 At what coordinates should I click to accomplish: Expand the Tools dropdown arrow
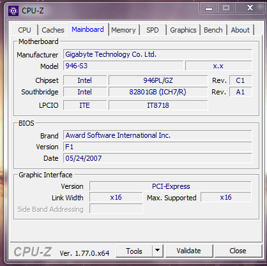(158, 251)
